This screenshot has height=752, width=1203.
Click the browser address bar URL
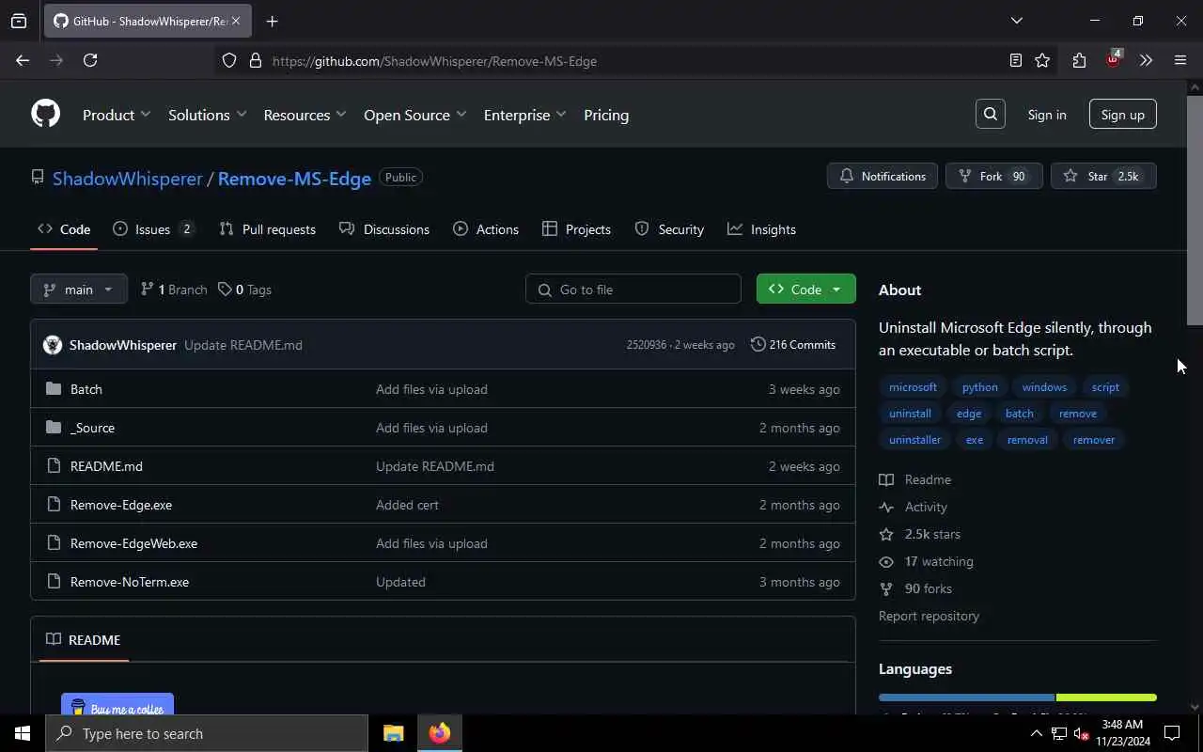pos(434,61)
